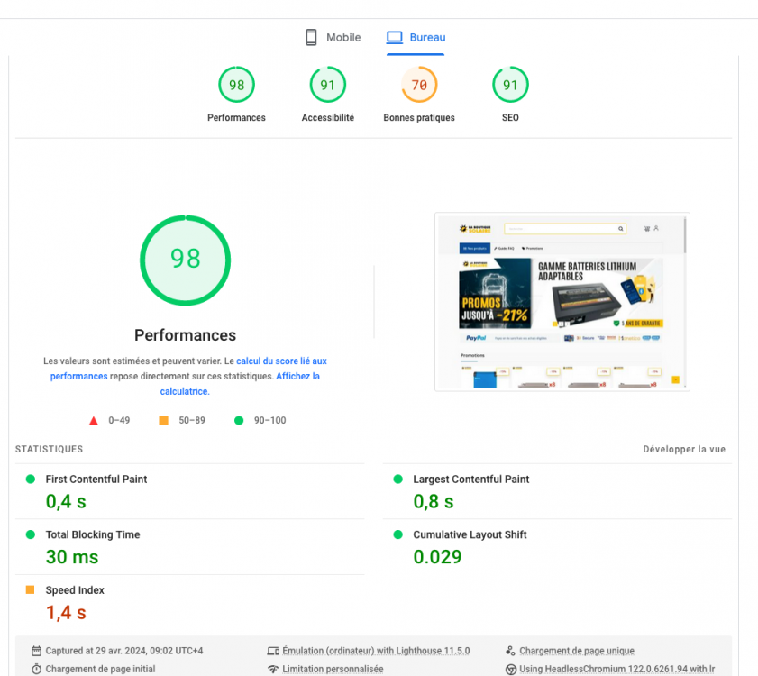Screen dimensions: 758x676
Task: Click 'Chargement de page unique' text
Action: point(577,651)
